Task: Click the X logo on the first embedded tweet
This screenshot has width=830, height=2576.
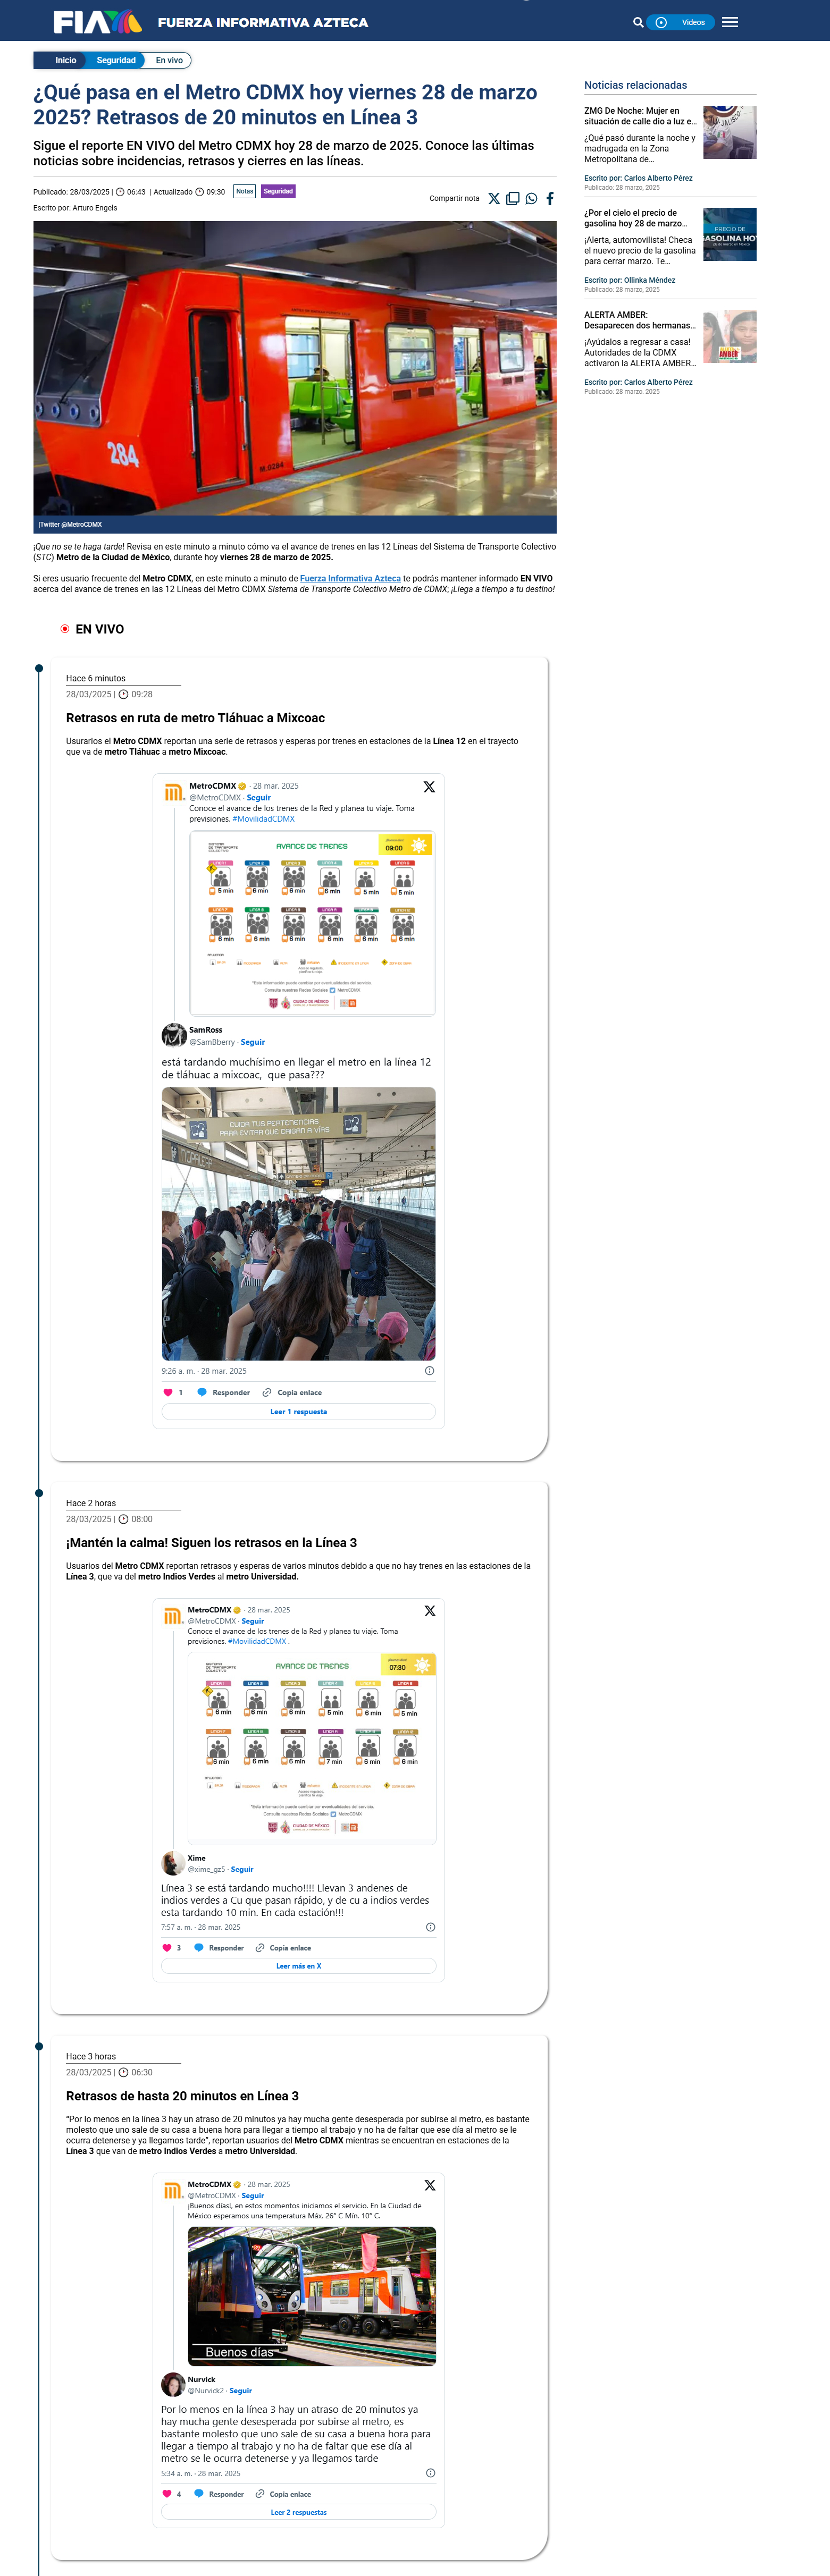Action: pos(429,787)
